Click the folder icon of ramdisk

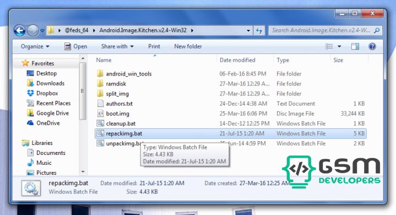click(100, 83)
